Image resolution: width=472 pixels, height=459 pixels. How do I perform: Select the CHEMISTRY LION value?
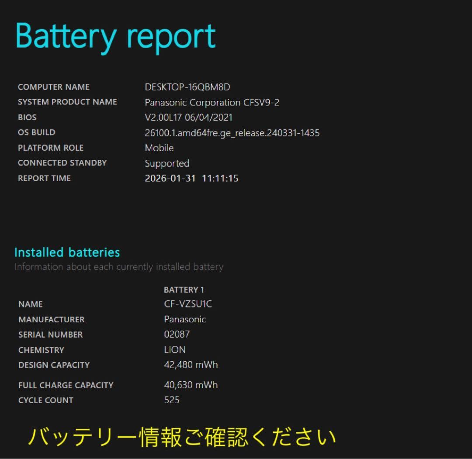174,349
